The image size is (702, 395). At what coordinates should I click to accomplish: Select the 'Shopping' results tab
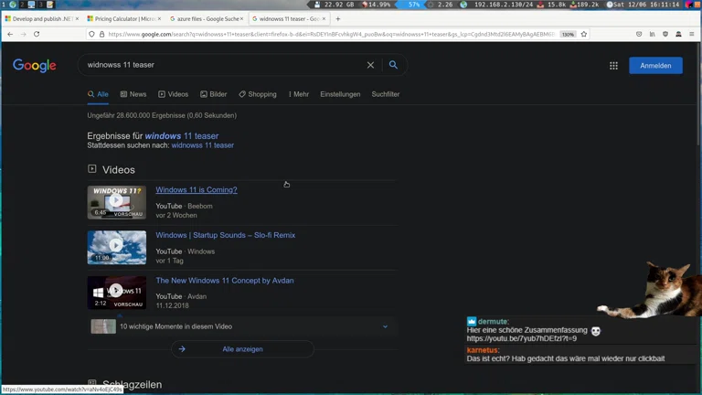258,94
